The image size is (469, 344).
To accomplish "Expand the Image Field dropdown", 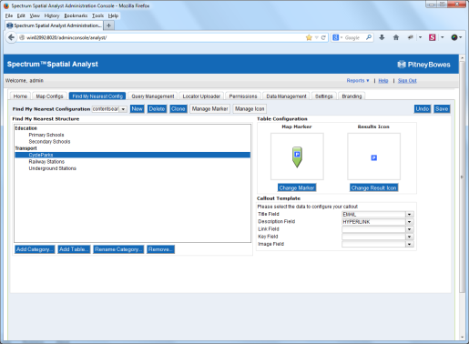I will click(x=409, y=244).
